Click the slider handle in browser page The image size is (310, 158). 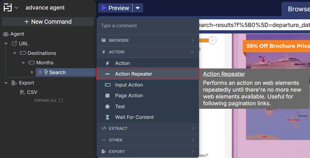point(212,40)
